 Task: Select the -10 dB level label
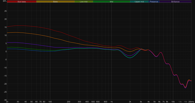(5, 68)
